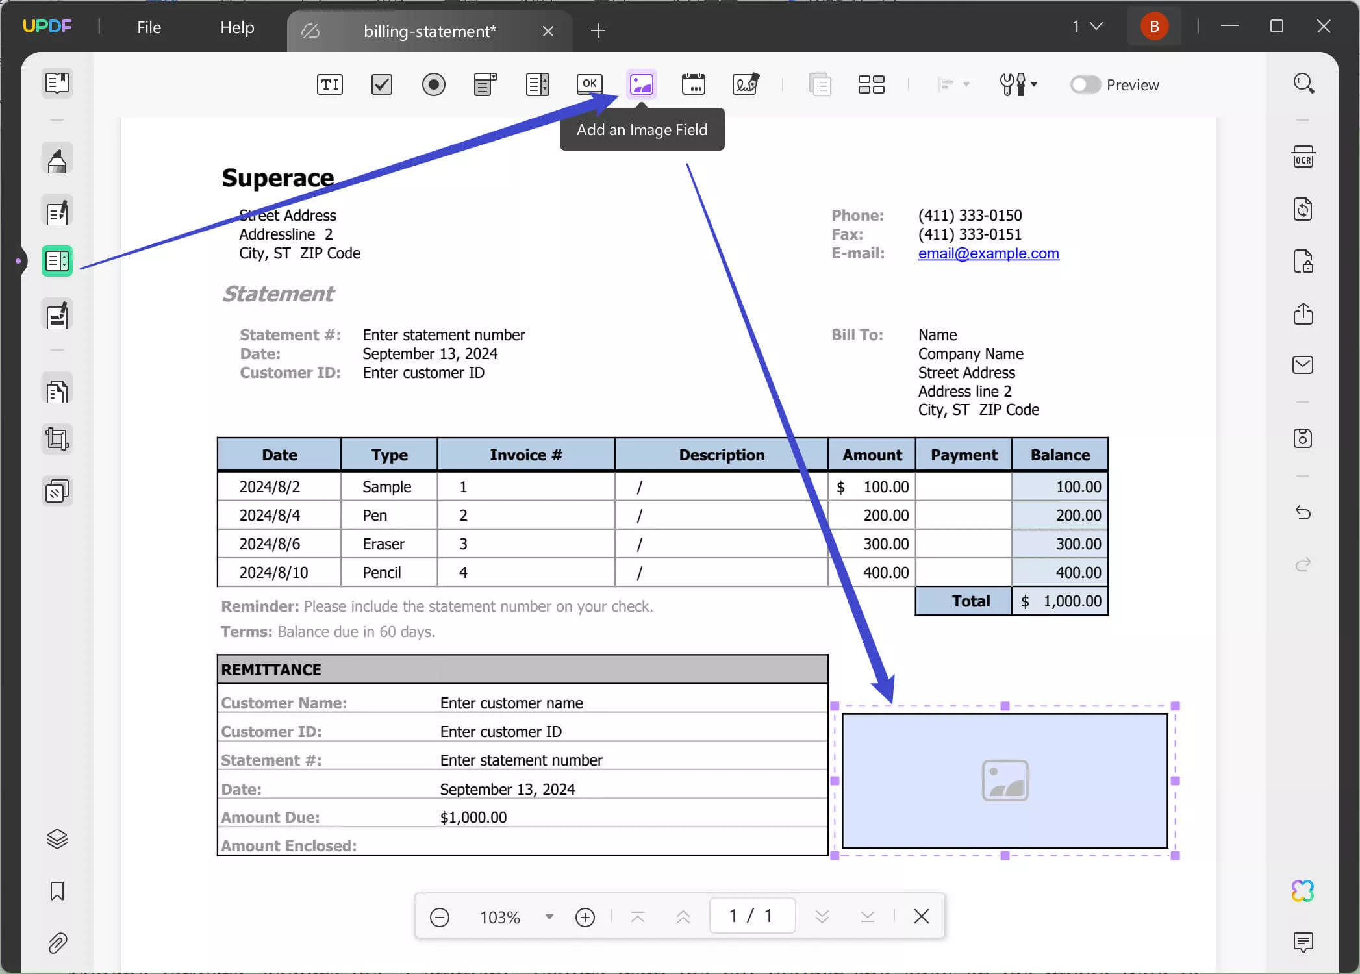Open the Protect PDF lock icon
The height and width of the screenshot is (974, 1360).
(1303, 261)
